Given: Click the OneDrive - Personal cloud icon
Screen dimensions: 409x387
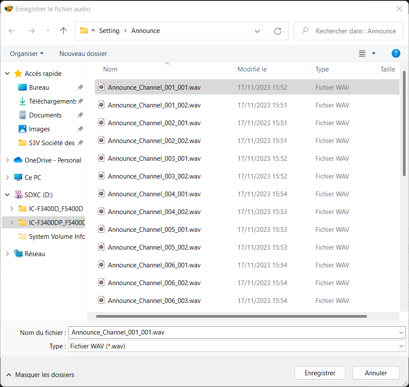Looking at the screenshot, I should click(x=18, y=160).
